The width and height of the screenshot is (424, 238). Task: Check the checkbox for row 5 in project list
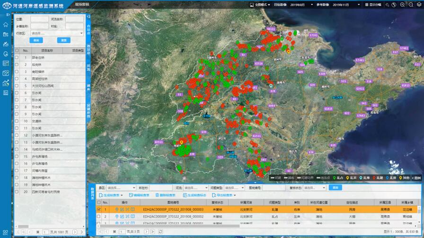pyautogui.click(x=17, y=86)
